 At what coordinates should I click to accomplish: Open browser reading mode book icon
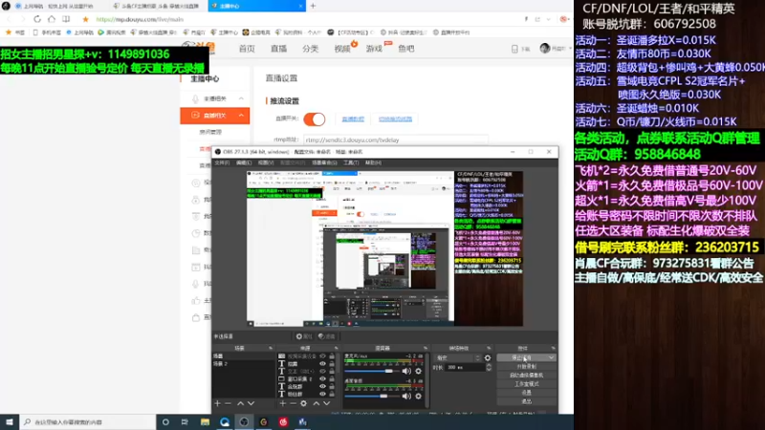click(x=66, y=19)
